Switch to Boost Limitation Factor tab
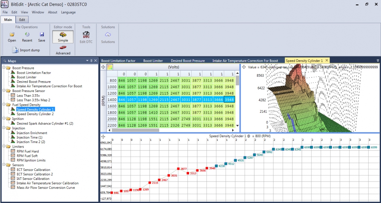 pyautogui.click(x=118, y=61)
